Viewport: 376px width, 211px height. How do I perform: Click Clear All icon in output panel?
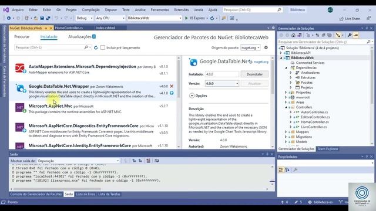149,161
